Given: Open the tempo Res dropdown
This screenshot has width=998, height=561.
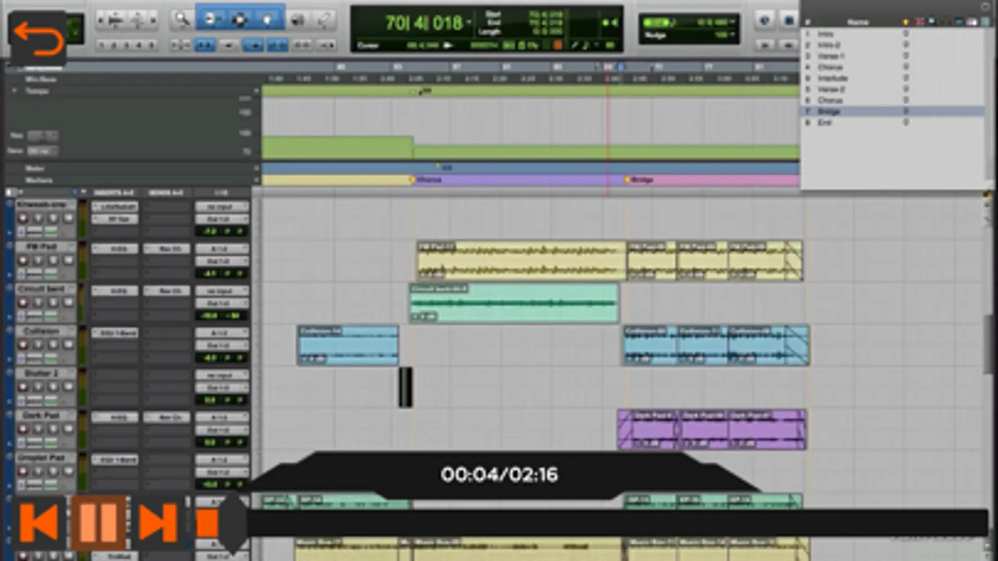Looking at the screenshot, I should coord(42,136).
